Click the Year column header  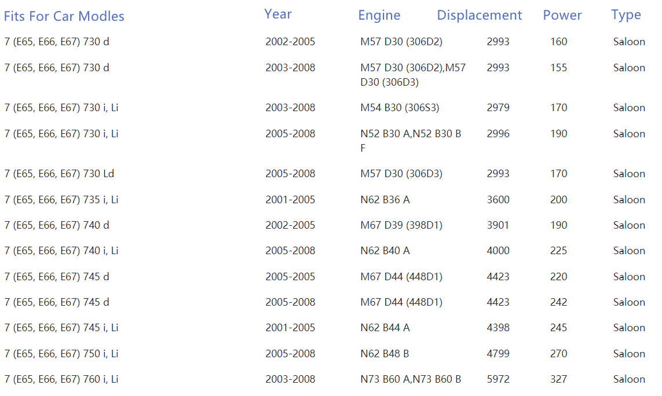(x=278, y=14)
